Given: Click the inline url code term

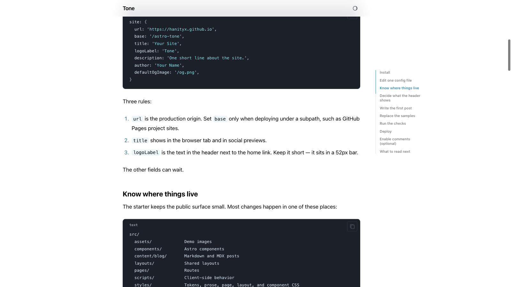Looking at the screenshot, I should (x=137, y=119).
